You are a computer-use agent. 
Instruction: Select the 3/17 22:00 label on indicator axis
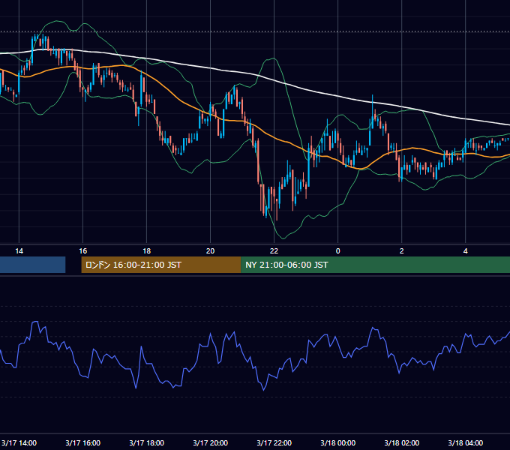pos(274,442)
